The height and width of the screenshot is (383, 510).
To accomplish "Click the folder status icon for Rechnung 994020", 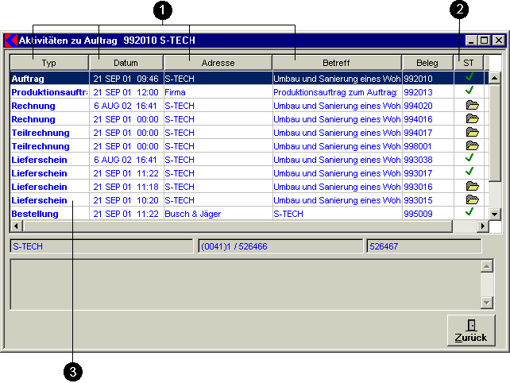I will click(472, 105).
